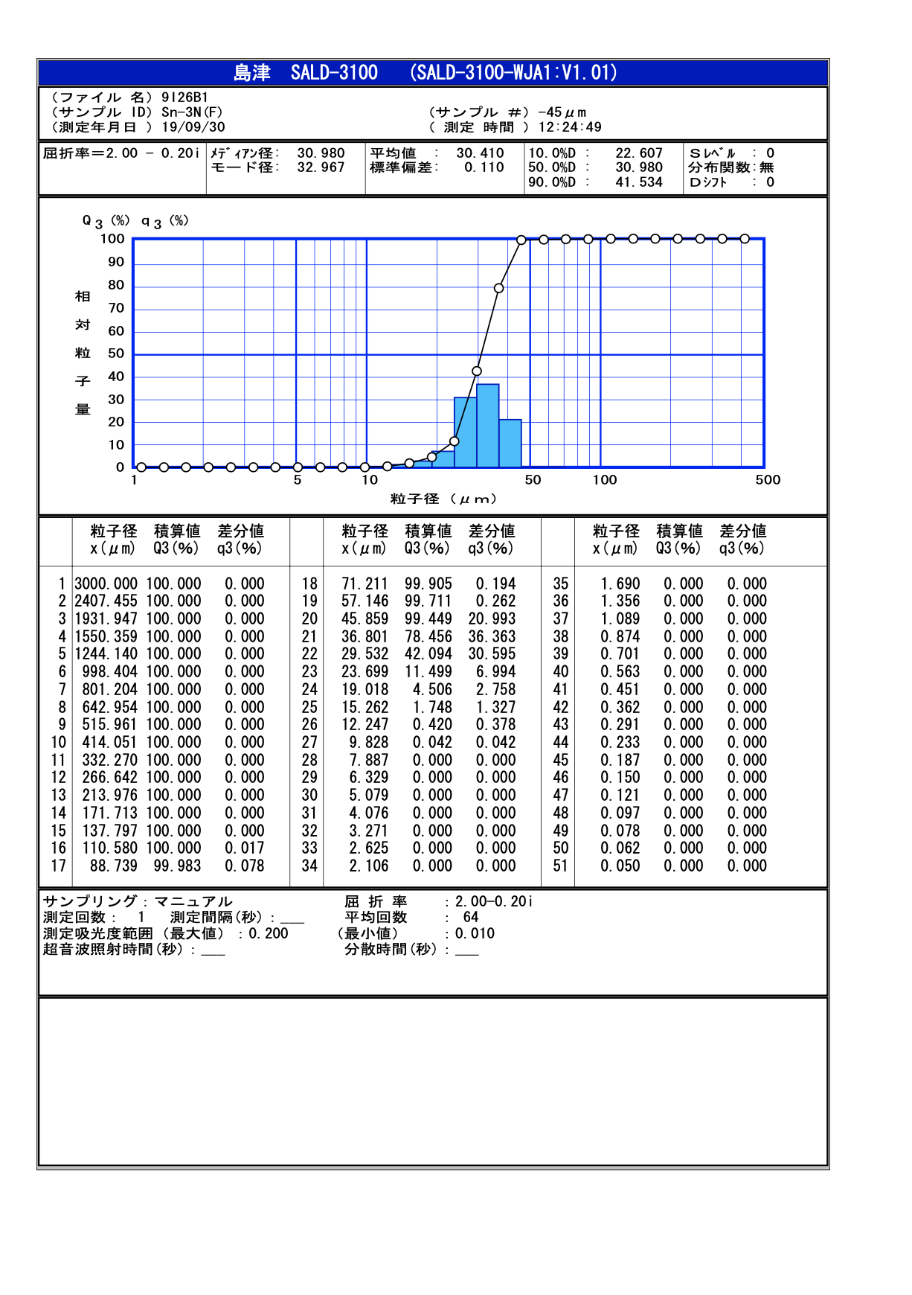Click the standard deviation value 0.110
The height and width of the screenshot is (1295, 912).
click(x=484, y=167)
